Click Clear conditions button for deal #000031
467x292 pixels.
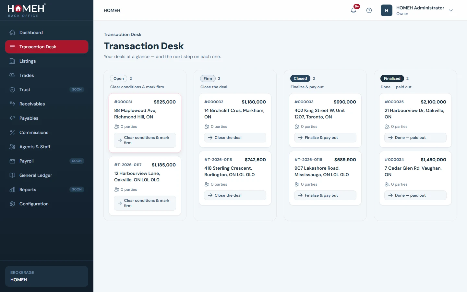coord(145,140)
